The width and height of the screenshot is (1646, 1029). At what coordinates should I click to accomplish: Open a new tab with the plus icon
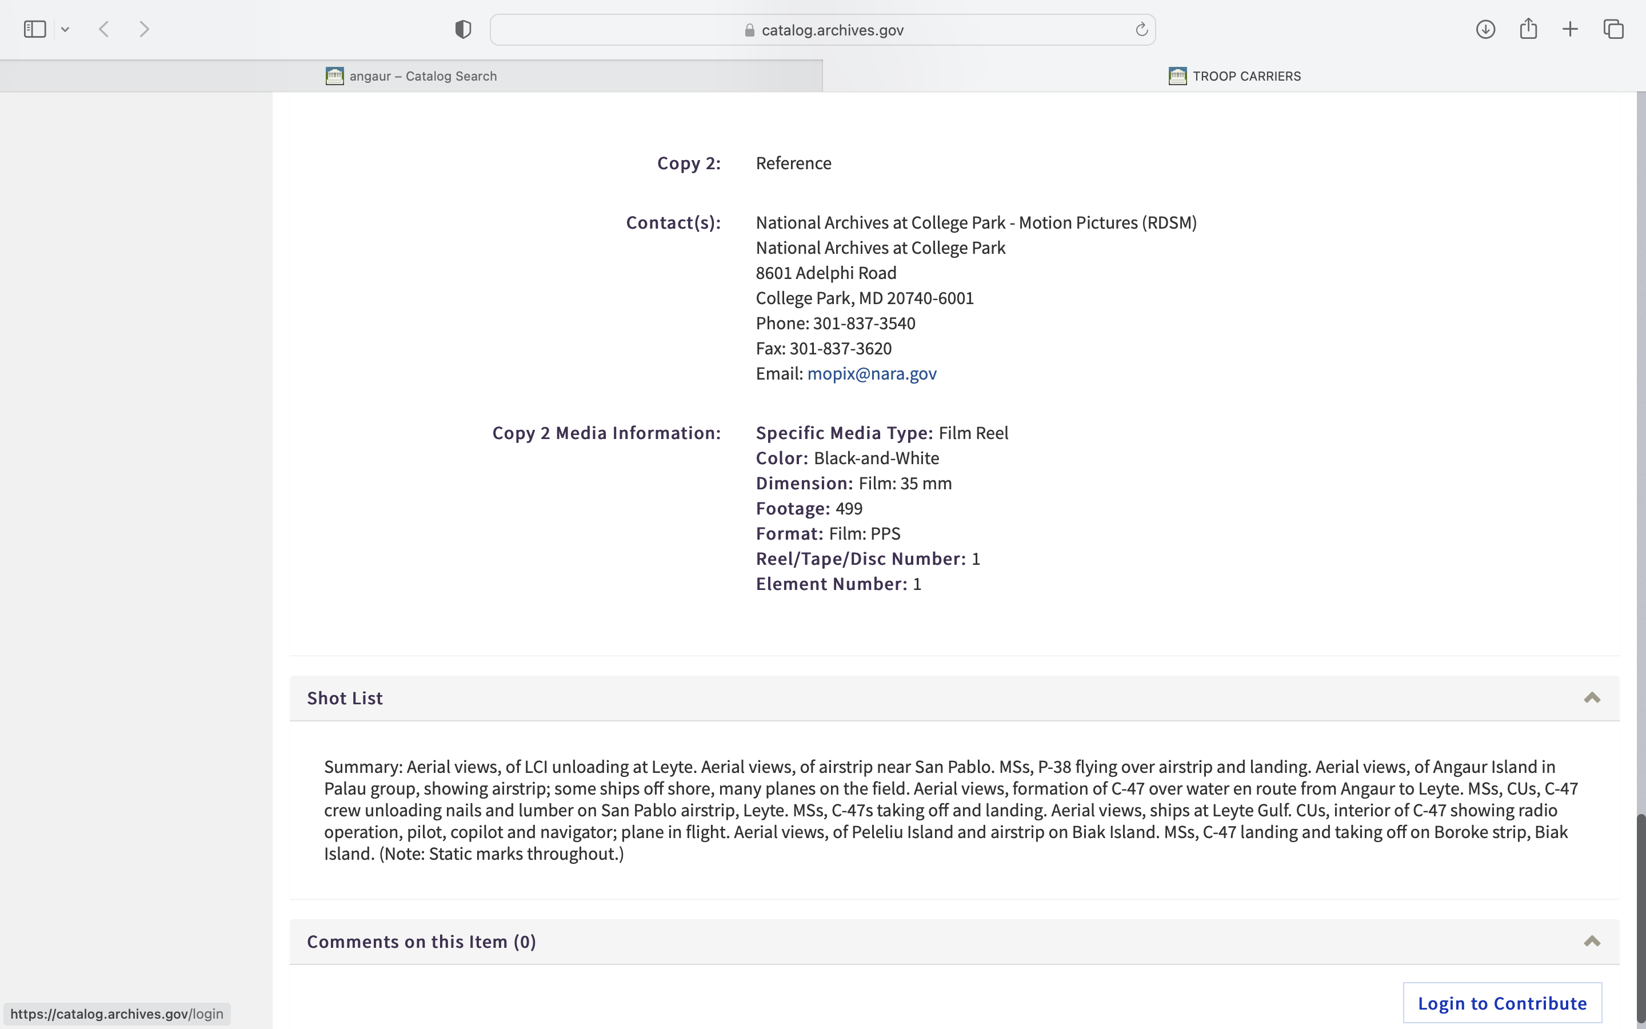(x=1571, y=29)
